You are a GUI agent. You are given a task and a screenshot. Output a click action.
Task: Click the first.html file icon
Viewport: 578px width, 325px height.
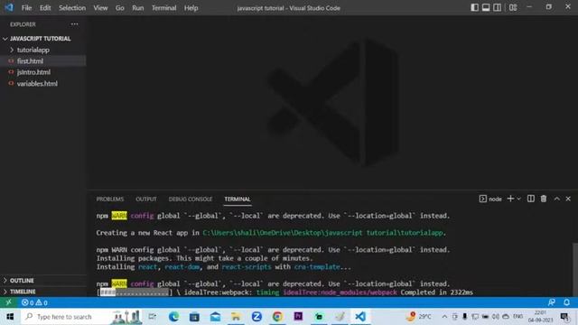(x=11, y=61)
